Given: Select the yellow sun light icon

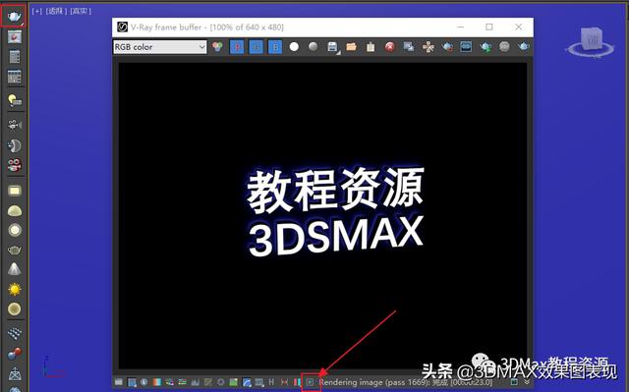Looking at the screenshot, I should [15, 289].
